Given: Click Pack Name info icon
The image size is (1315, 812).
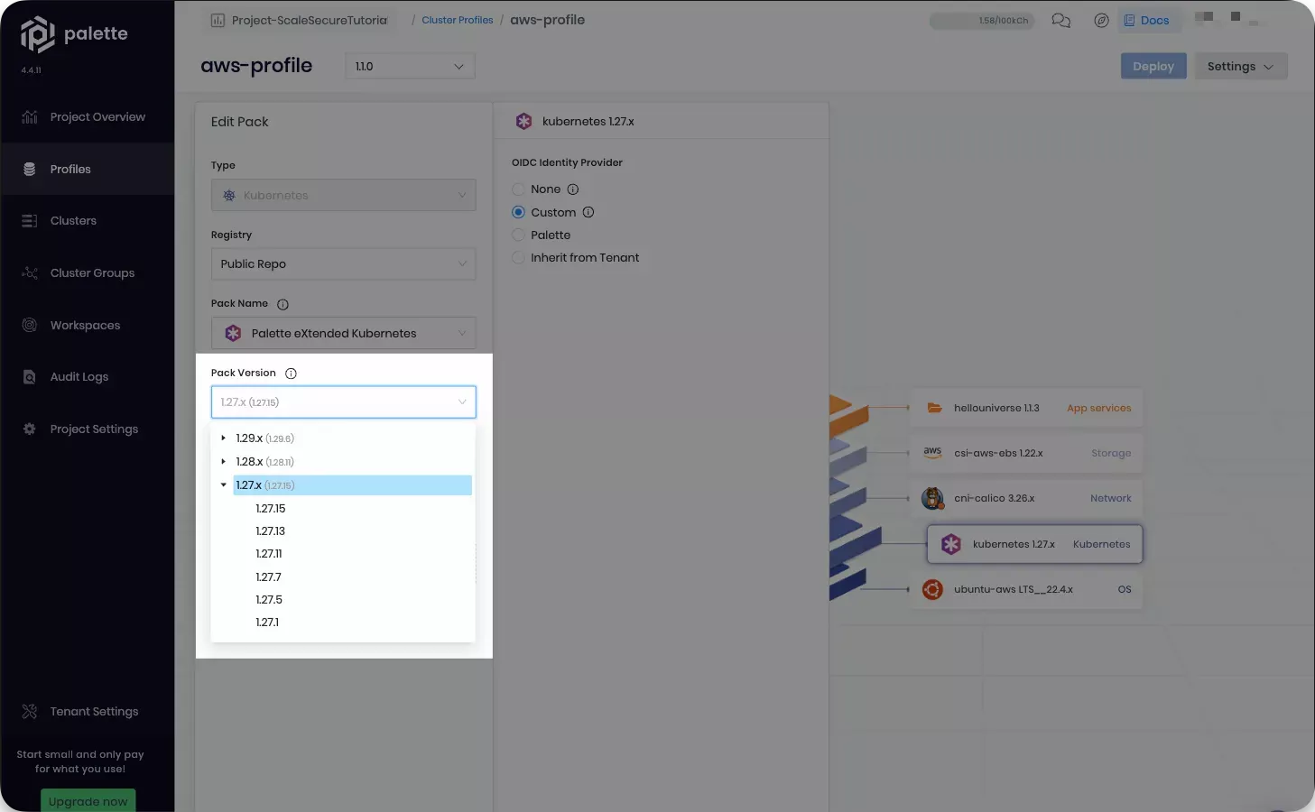Looking at the screenshot, I should pos(282,304).
